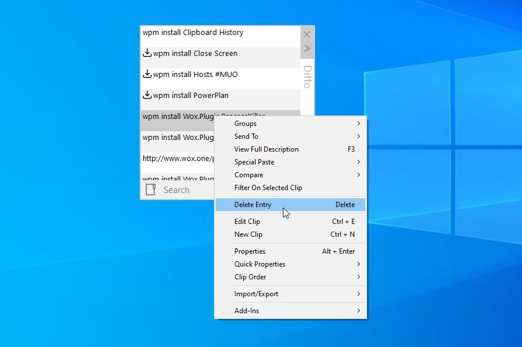522x347 pixels.
Task: Open the Clip Order submenu
Action: click(291, 277)
